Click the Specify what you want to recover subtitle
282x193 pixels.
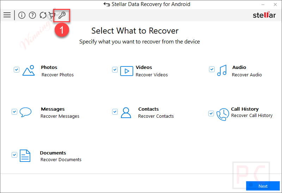[x=140, y=42]
